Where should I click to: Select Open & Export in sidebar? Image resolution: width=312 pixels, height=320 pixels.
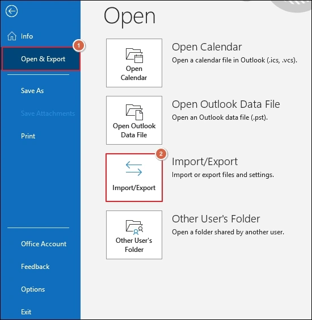41,59
